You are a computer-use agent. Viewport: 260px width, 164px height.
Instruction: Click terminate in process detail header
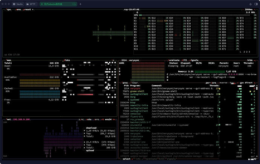[174, 60]
